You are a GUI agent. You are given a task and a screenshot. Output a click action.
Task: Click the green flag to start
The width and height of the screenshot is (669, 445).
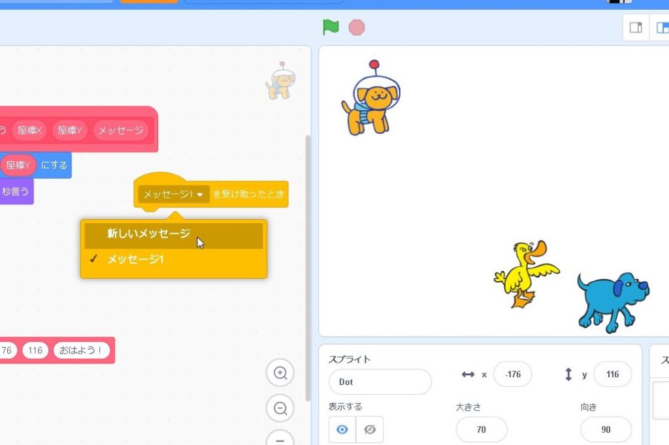click(331, 27)
